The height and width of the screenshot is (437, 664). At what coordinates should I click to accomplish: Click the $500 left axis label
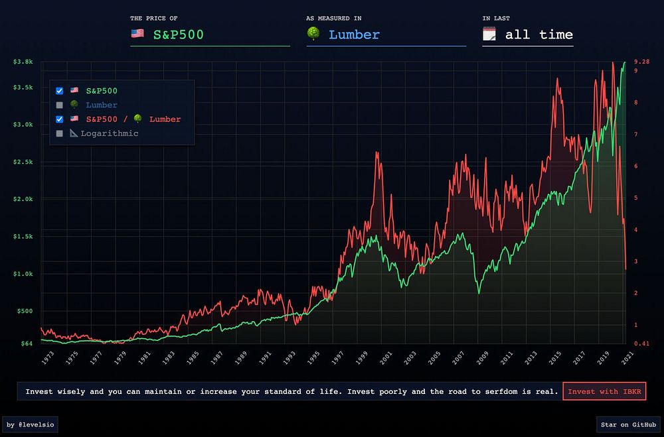tap(25, 311)
